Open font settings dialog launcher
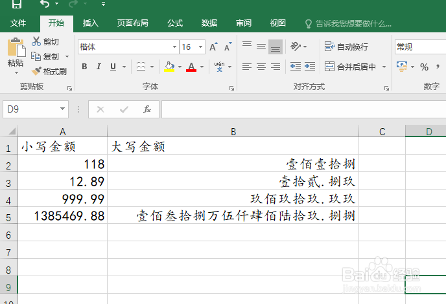 click(x=231, y=88)
